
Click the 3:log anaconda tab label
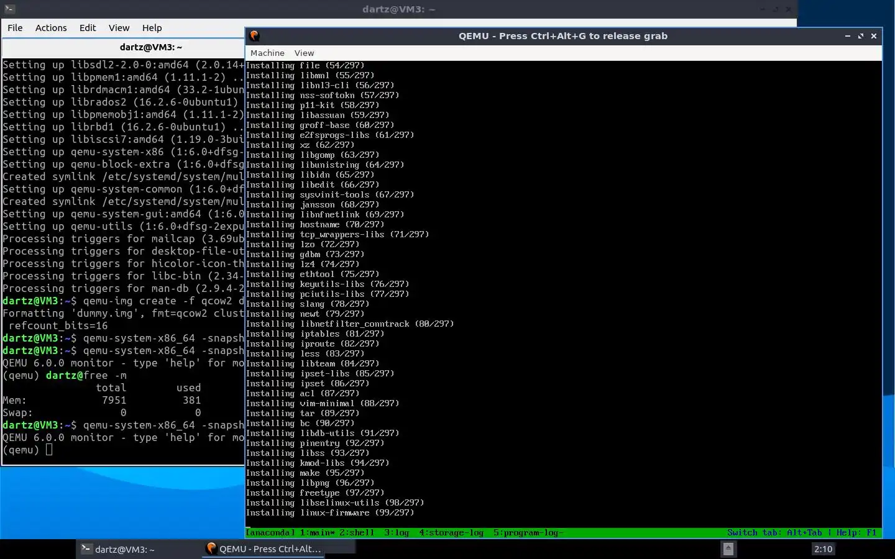pyautogui.click(x=397, y=533)
